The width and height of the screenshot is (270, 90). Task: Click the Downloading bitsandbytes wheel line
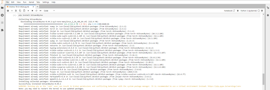point(59,22)
